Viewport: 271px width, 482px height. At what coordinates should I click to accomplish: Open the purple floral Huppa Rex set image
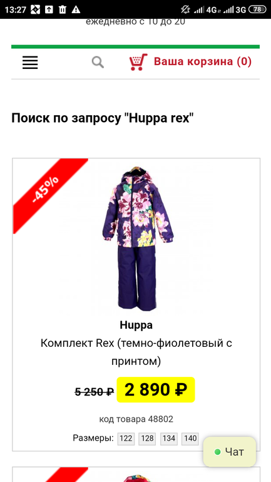[138, 239]
